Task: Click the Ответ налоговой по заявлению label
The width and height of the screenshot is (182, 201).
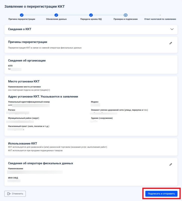Action: coord(160,19)
